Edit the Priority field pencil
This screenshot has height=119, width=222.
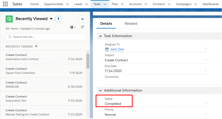tap(206, 114)
